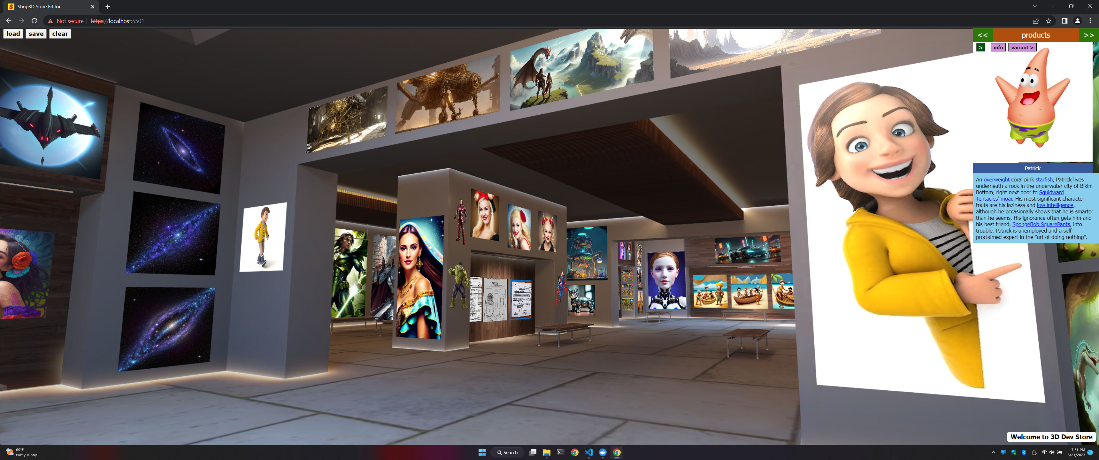
Task: Click the Welcome to 3D Dev Store label
Action: [x=1051, y=437]
